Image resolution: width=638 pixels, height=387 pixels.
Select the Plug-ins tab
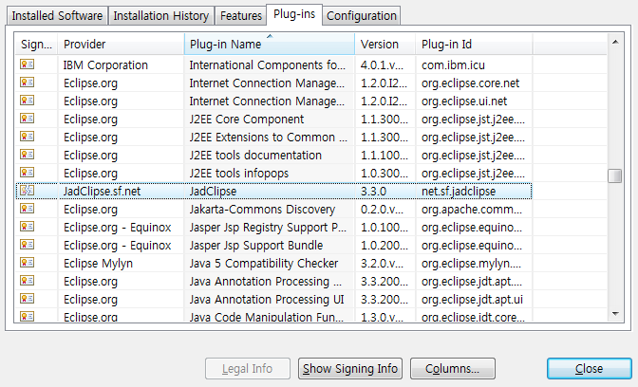(294, 14)
